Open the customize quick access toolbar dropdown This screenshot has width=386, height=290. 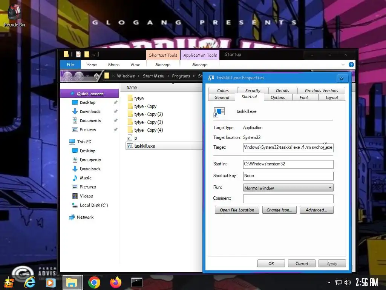(93, 55)
